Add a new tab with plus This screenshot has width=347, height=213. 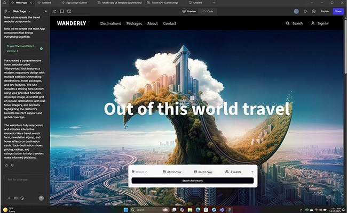pos(214,3)
